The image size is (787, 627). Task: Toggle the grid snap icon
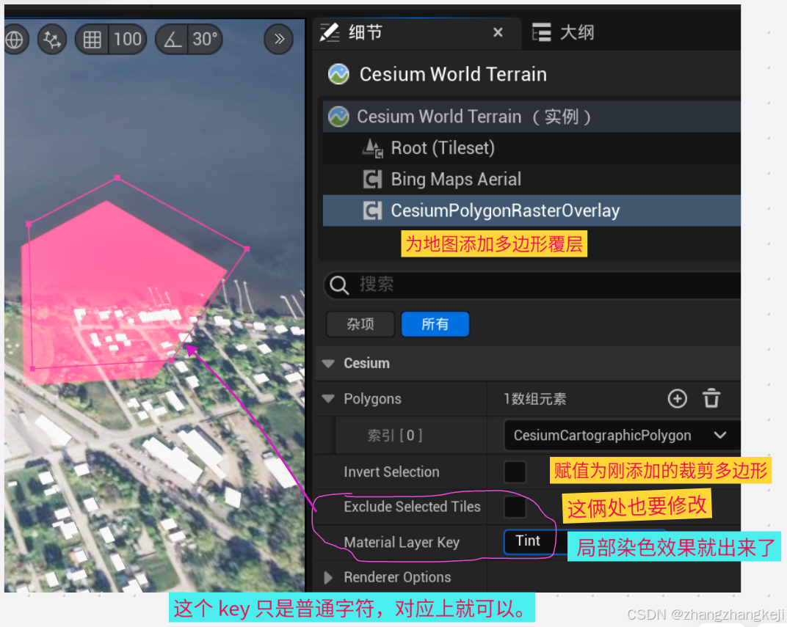pos(92,39)
